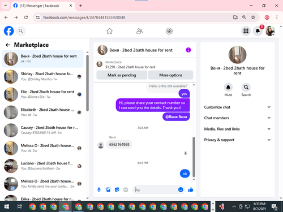
Task: Click the 'yes' message bubble
Action: (x=184, y=94)
